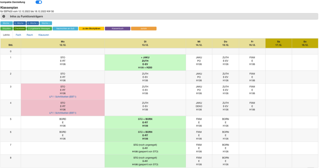Click the U.-Woche + button

pyautogui.click(x=33, y=23)
